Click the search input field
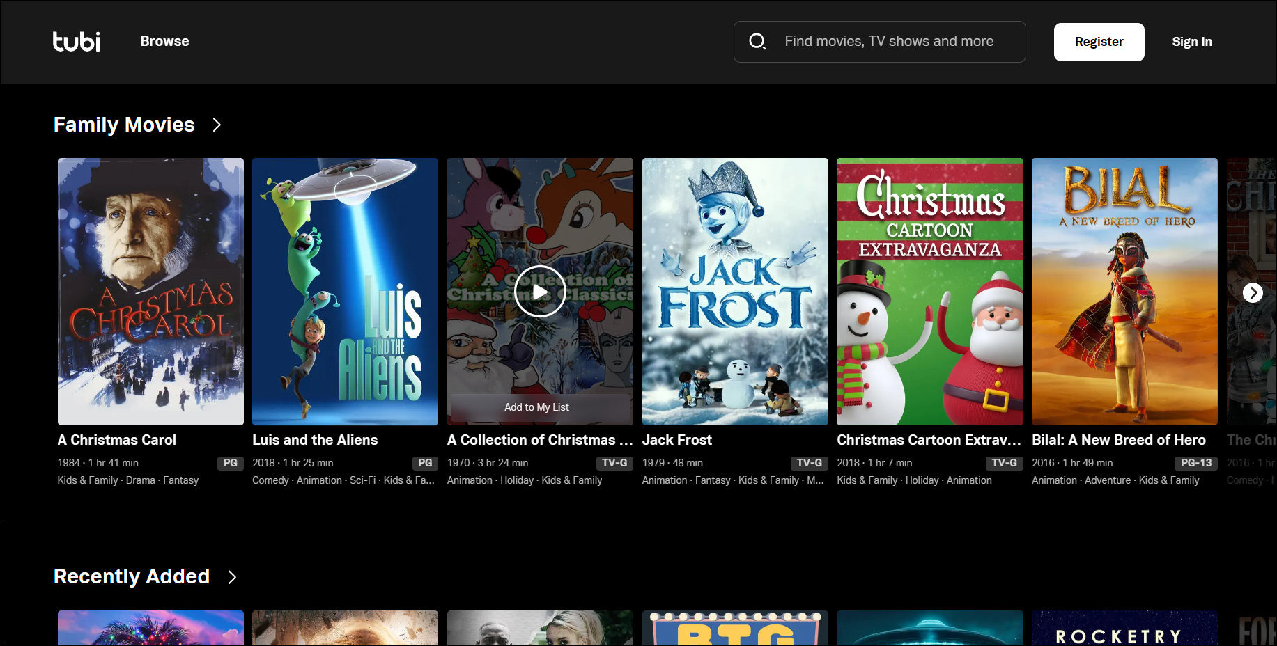Viewport: 1277px width, 646px height. pyautogui.click(x=892, y=41)
